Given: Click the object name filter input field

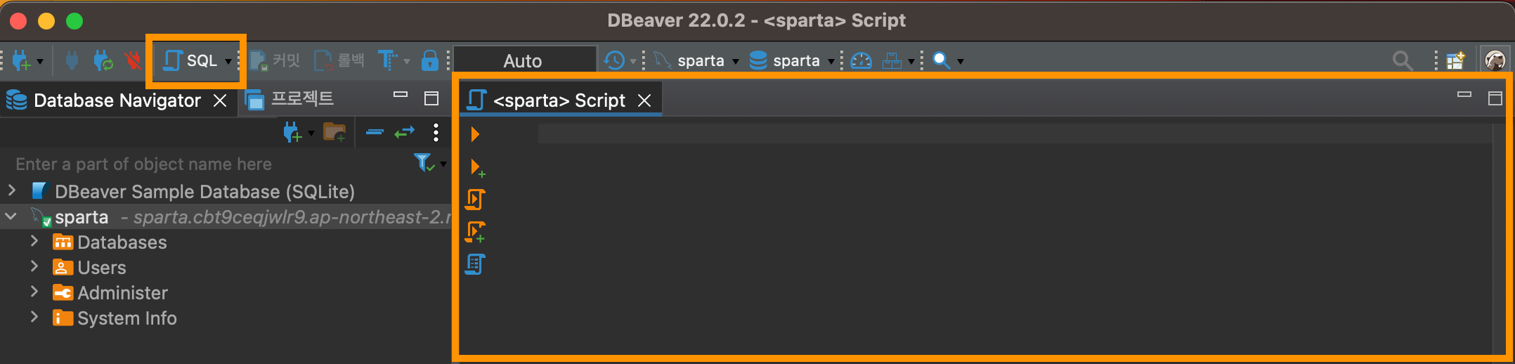Looking at the screenshot, I should click(x=211, y=164).
